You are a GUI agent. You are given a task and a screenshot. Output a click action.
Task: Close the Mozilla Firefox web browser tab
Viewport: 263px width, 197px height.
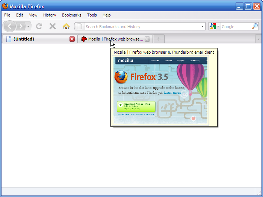[147, 39]
